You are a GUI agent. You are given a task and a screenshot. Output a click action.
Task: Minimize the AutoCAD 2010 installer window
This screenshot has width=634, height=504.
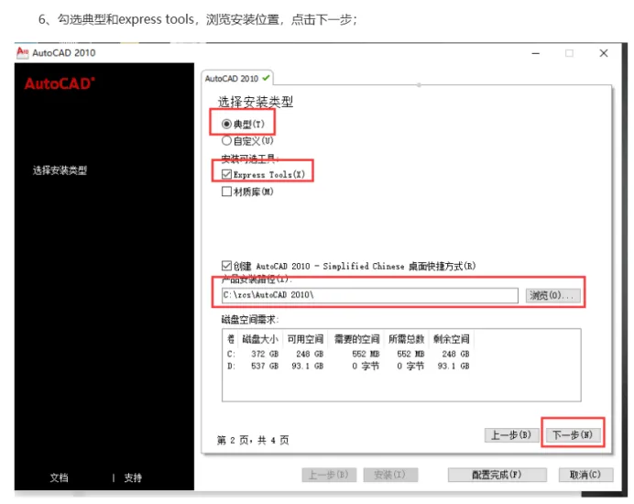click(x=536, y=53)
